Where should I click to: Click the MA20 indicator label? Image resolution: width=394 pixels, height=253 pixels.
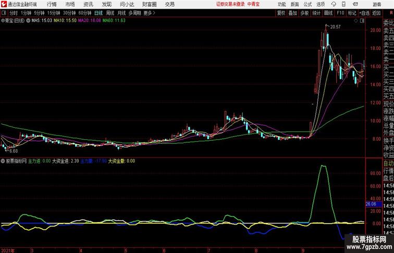(89, 21)
